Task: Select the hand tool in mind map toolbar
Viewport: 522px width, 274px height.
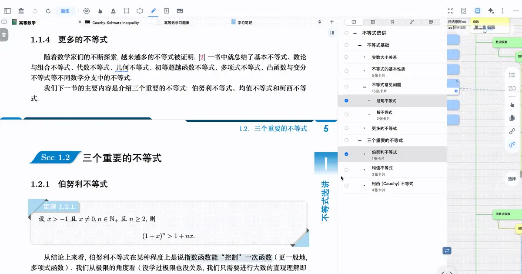Action: 512,104
